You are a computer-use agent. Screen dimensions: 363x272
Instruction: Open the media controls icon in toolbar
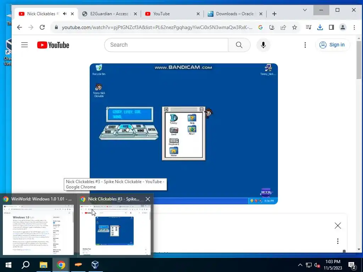pyautogui.click(x=309, y=27)
